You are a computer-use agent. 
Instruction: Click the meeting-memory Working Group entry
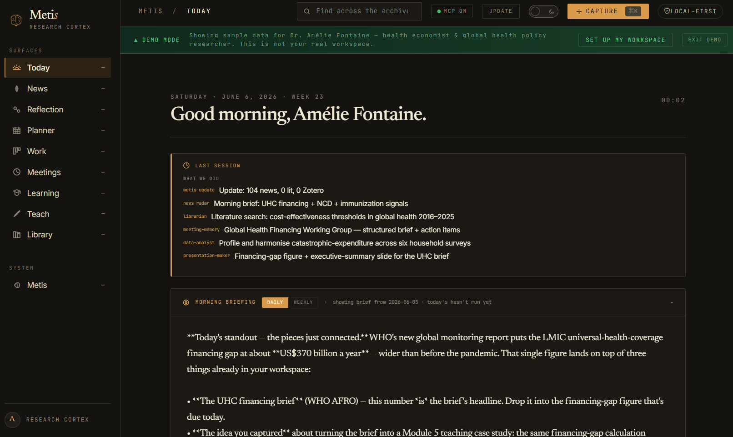[x=321, y=230]
